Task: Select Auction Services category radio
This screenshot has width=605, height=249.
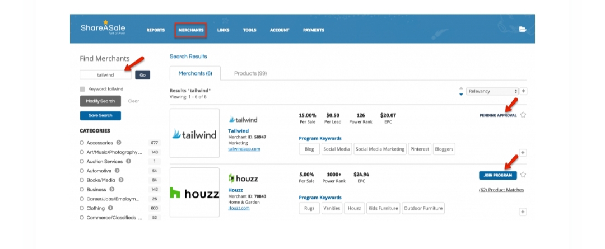Action: tap(82, 162)
